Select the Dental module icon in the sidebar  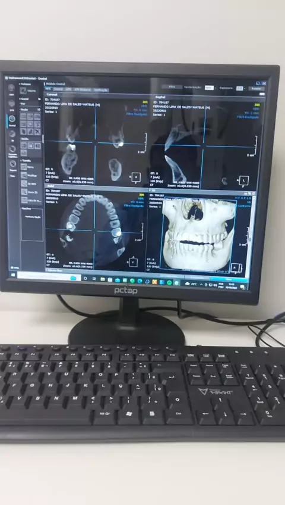[12, 119]
